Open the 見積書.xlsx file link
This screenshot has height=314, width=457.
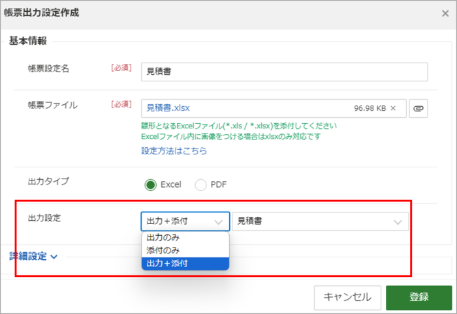click(168, 108)
